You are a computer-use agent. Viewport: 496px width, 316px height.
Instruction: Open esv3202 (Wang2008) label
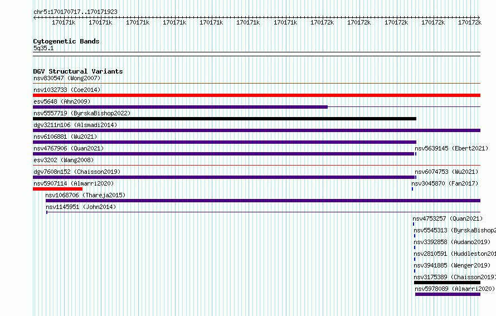pyautogui.click(x=64, y=160)
